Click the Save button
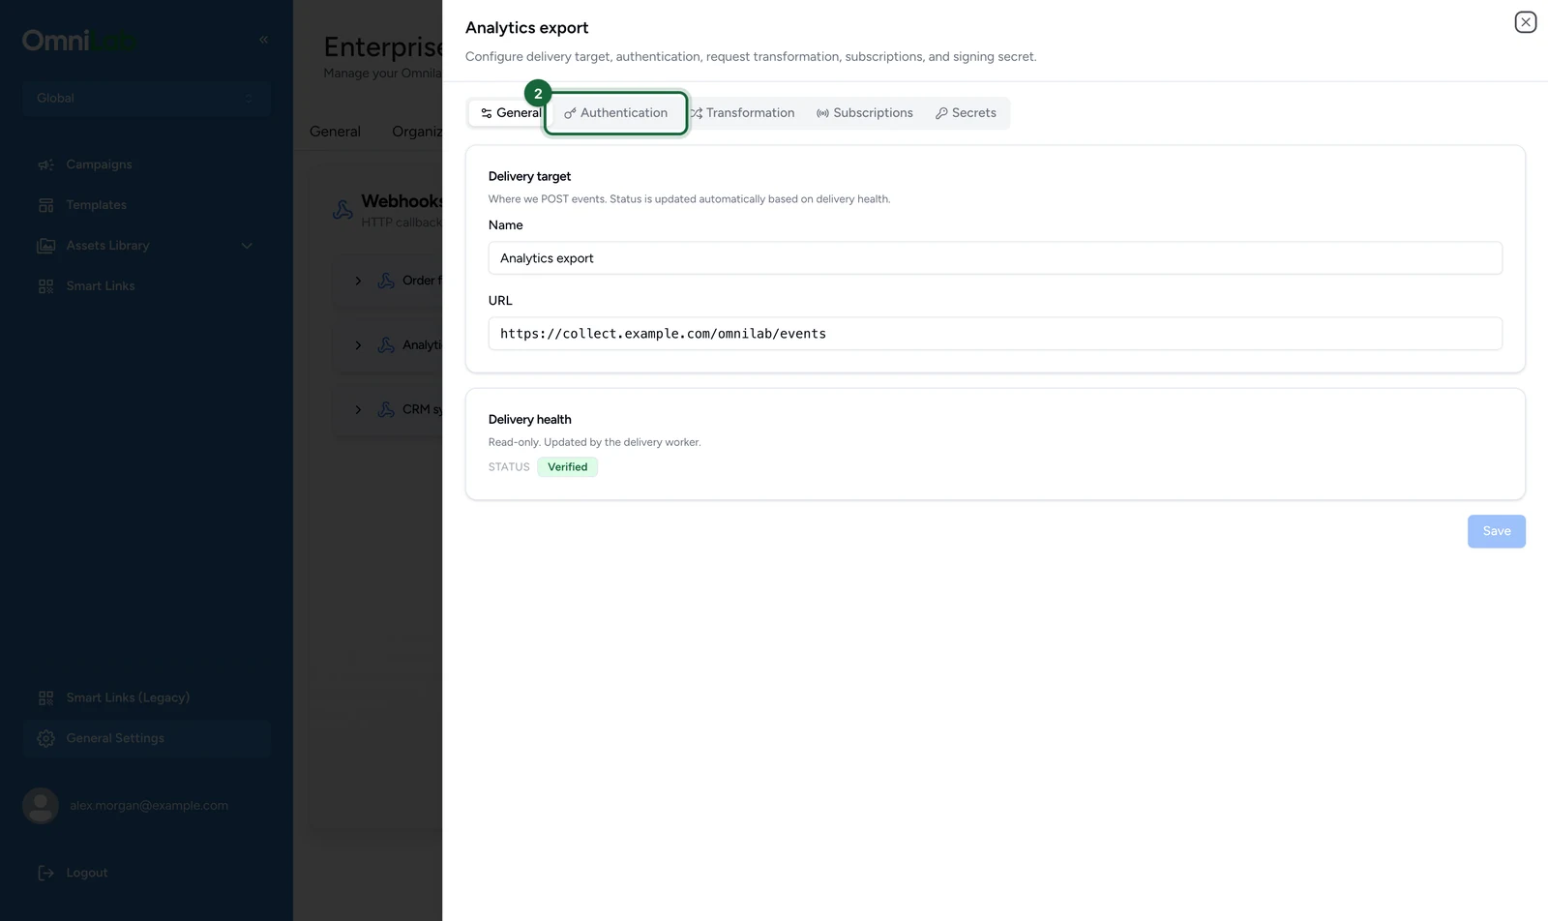Screen dimensions: 1548x921 [x=1496, y=531]
